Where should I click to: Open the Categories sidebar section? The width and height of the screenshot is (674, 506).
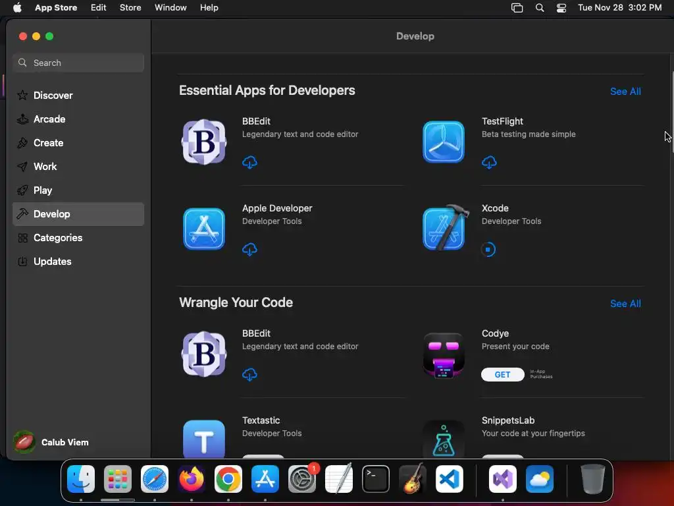point(78,237)
